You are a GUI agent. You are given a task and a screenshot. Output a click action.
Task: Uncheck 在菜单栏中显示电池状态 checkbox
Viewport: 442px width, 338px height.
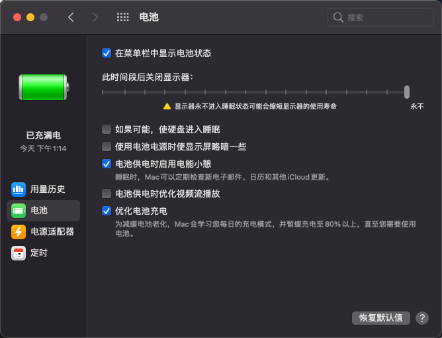[x=107, y=53]
